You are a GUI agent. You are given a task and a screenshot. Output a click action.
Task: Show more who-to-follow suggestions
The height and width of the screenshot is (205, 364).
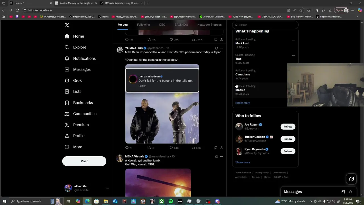(x=243, y=162)
